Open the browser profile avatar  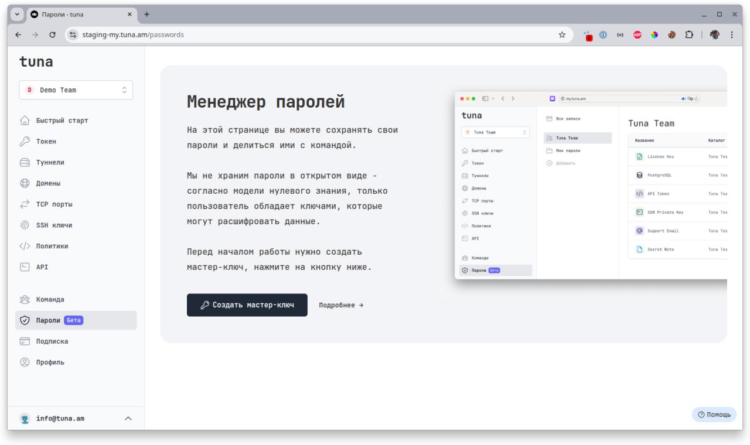pos(714,35)
